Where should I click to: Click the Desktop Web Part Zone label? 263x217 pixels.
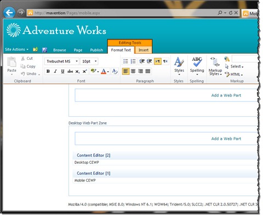(x=88, y=123)
